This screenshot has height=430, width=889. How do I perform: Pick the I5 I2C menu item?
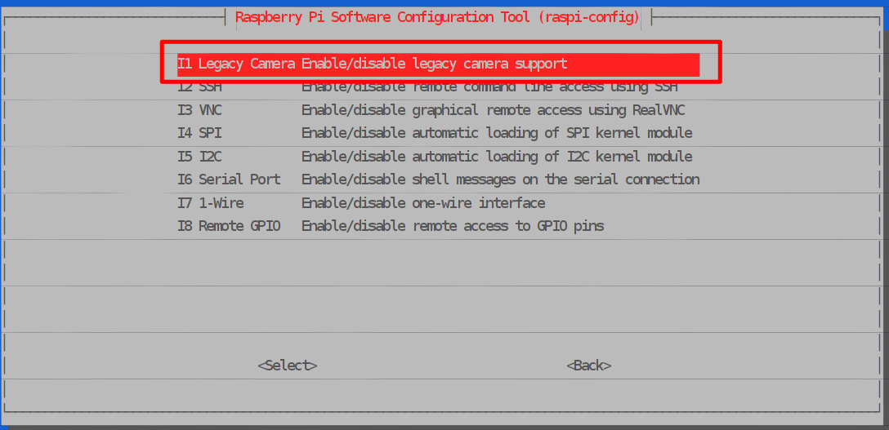199,157
